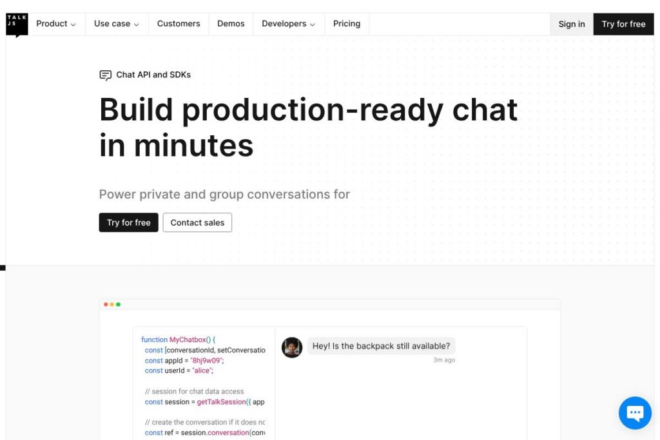660x440 pixels.
Task: Select the backpack message bubble
Action: coord(381,346)
